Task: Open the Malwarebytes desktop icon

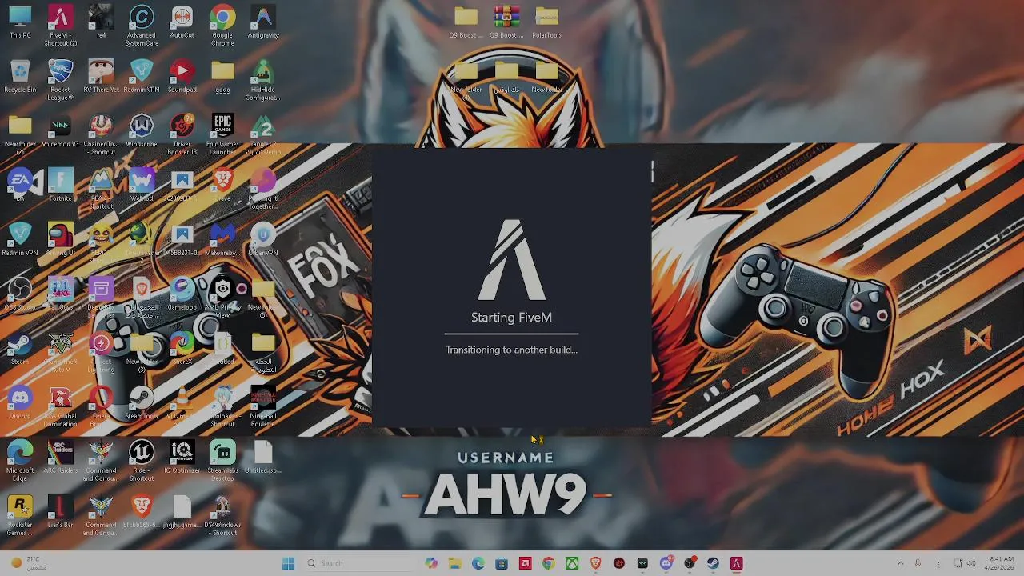Action: 222,240
